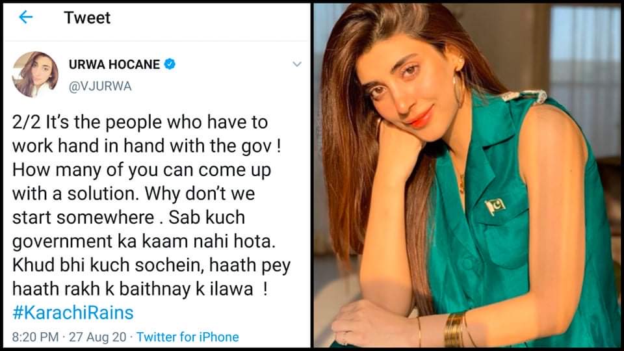The width and height of the screenshot is (624, 351).
Task: Click the gold bangles in photo
Action: pyautogui.click(x=454, y=329)
